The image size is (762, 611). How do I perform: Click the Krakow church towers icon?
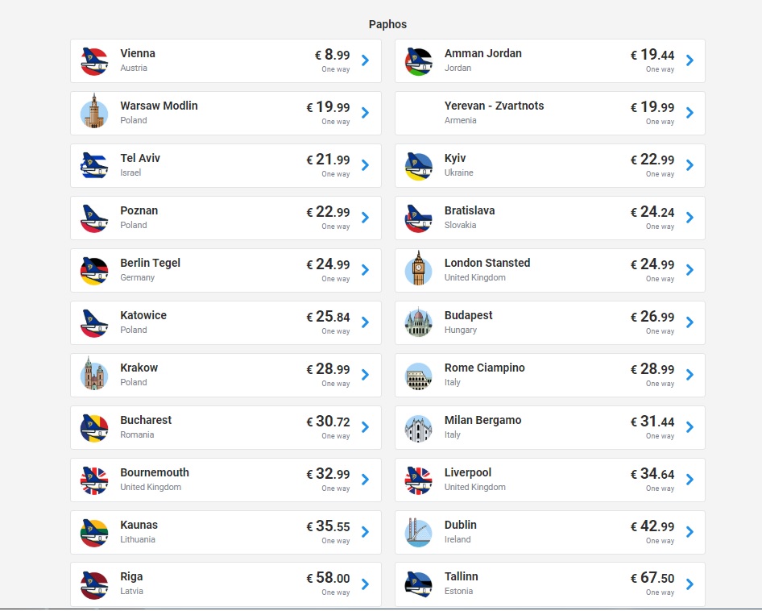[x=94, y=373]
